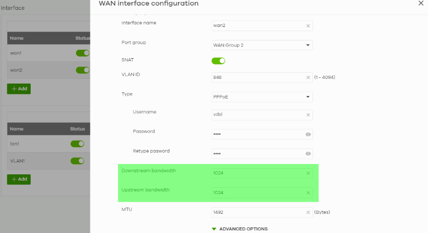Click Add below the LAN list
The height and width of the screenshot is (233, 428).
19,179
